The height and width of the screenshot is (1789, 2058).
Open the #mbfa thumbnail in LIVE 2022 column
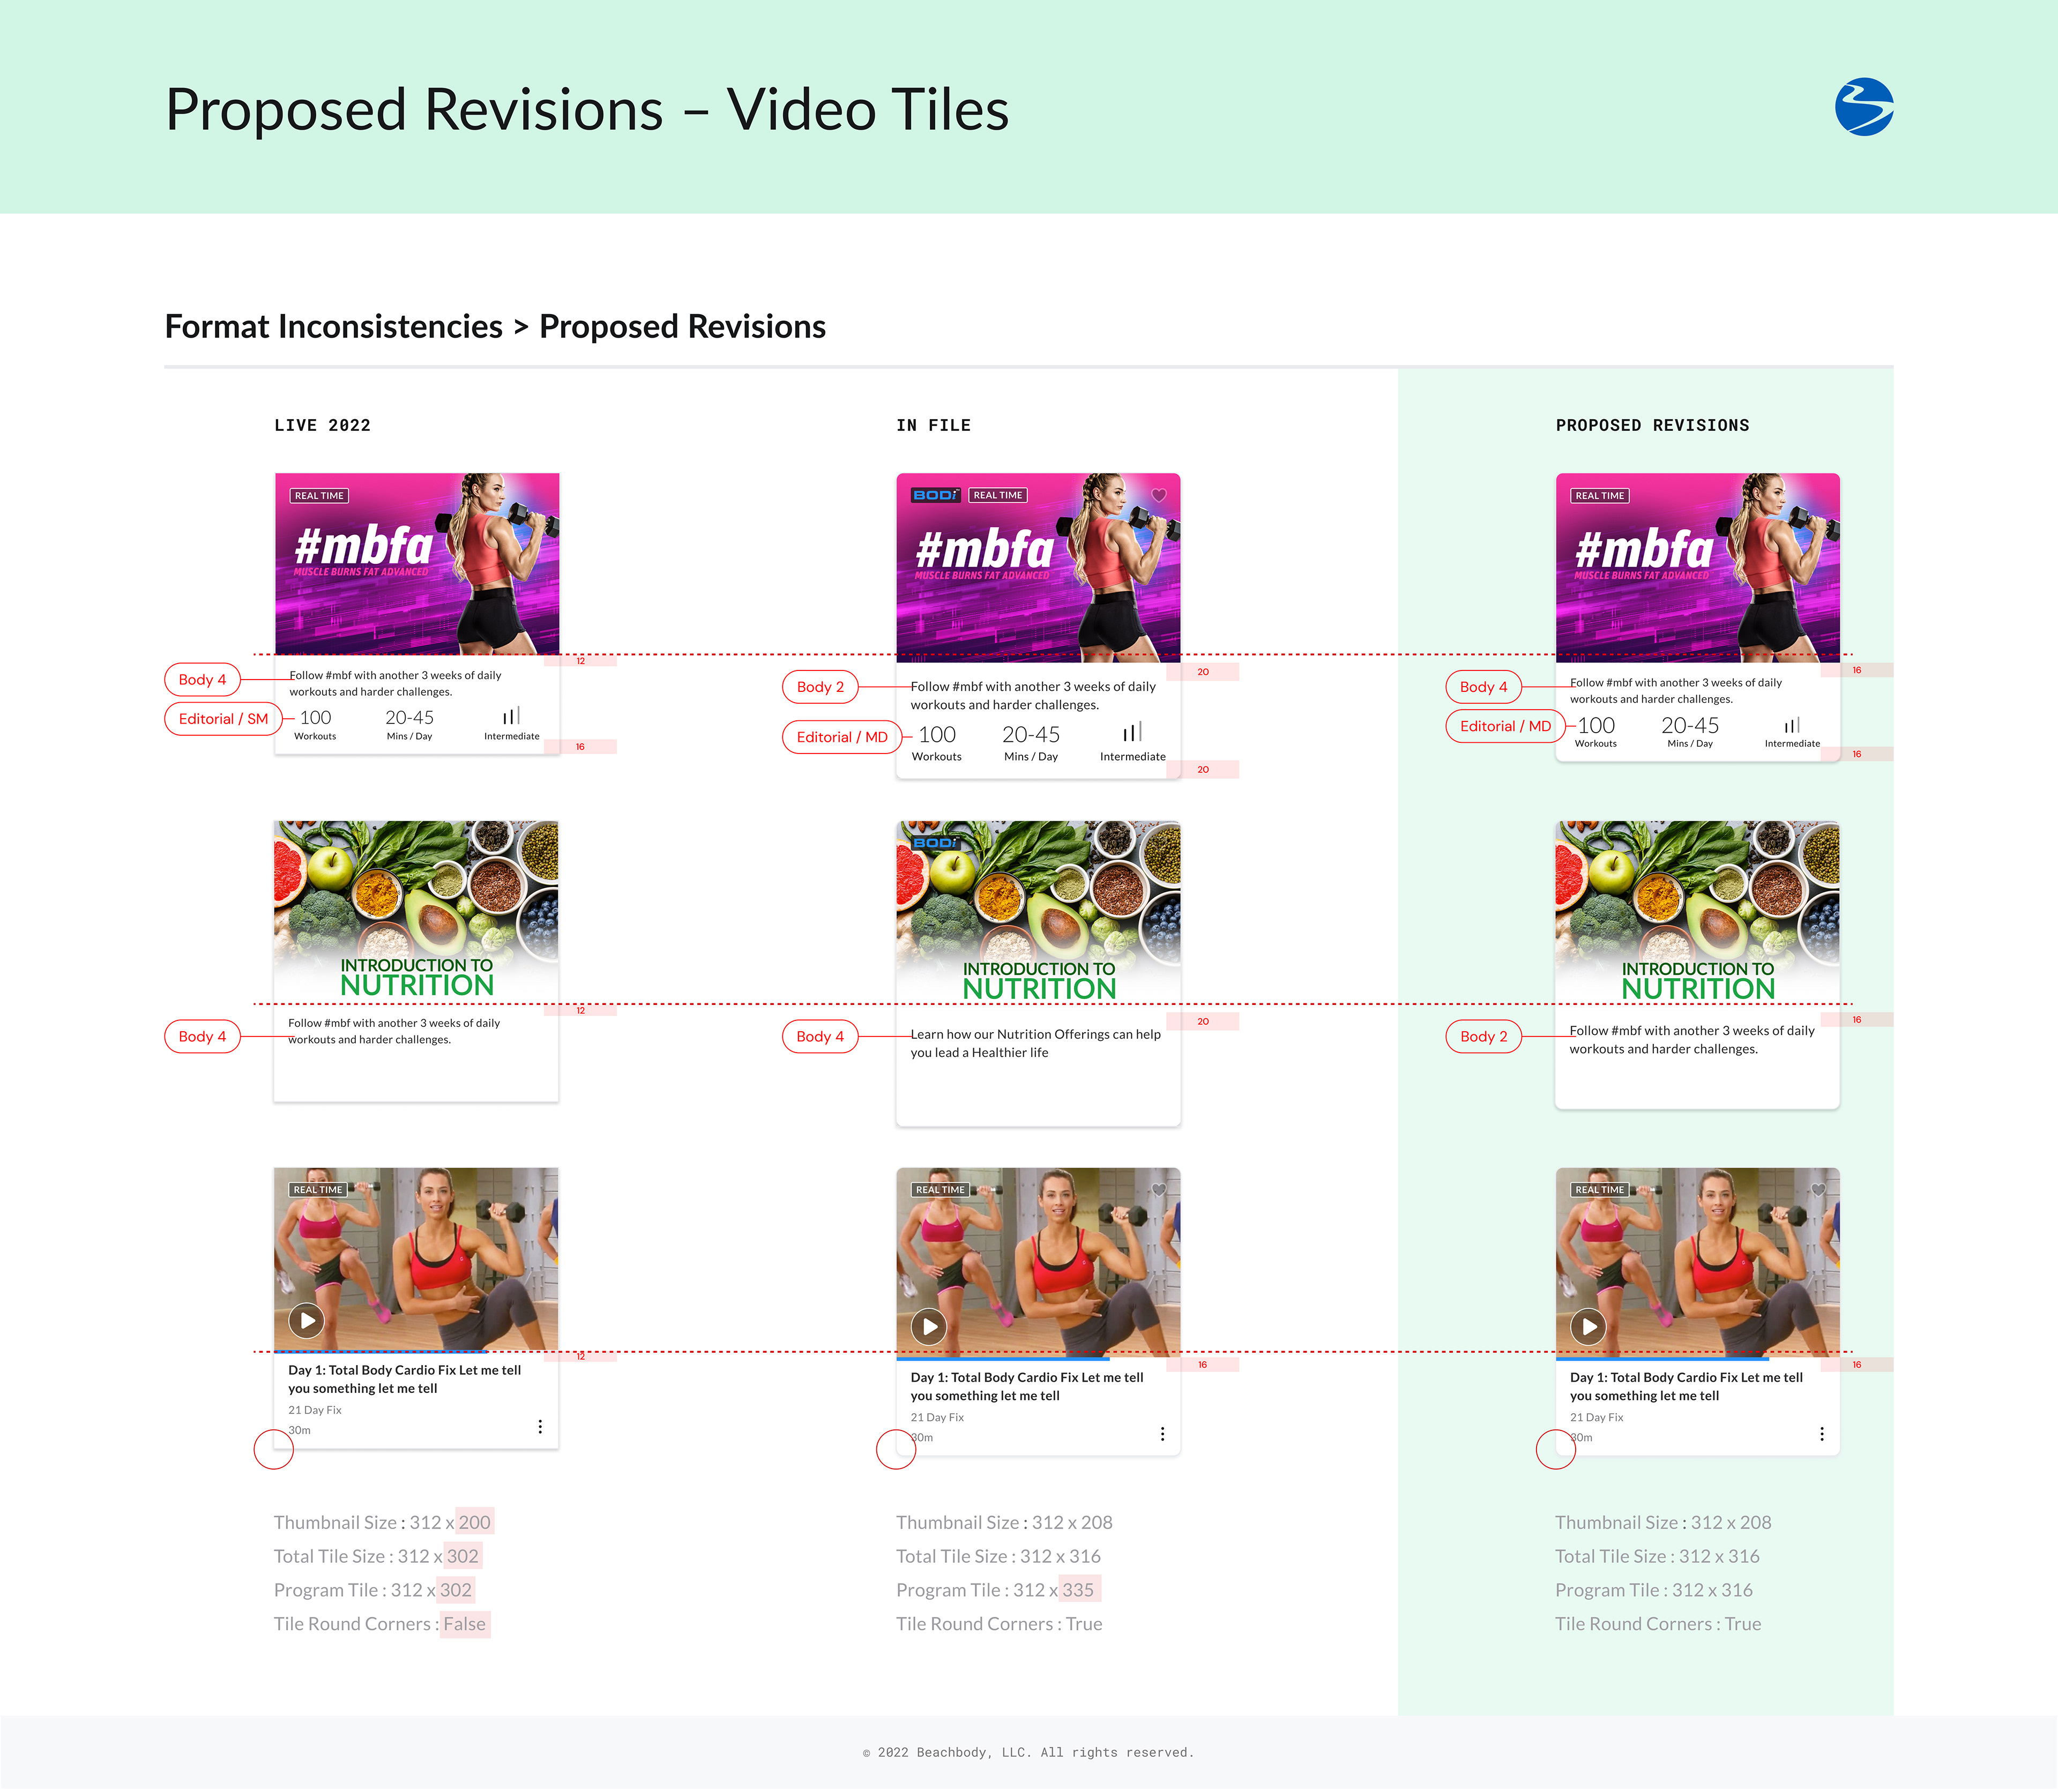(x=417, y=564)
